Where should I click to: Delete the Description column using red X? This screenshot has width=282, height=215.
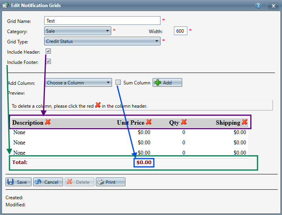(48, 122)
